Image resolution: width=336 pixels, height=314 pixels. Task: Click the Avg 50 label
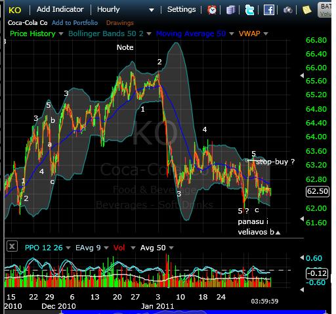tap(153, 248)
